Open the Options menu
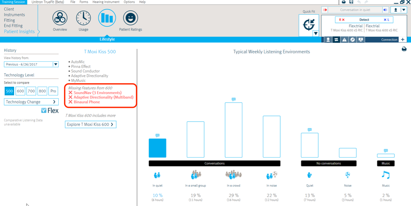The width and height of the screenshot is (411, 206). (x=129, y=2)
